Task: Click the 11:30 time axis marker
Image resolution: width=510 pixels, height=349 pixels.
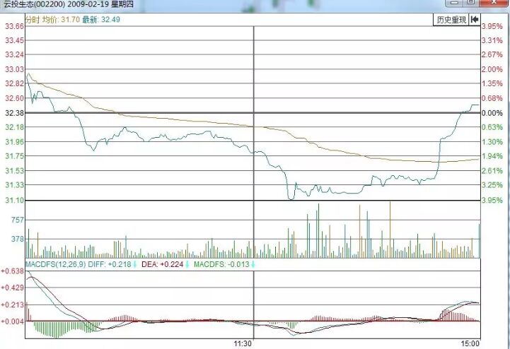Action: [x=243, y=343]
